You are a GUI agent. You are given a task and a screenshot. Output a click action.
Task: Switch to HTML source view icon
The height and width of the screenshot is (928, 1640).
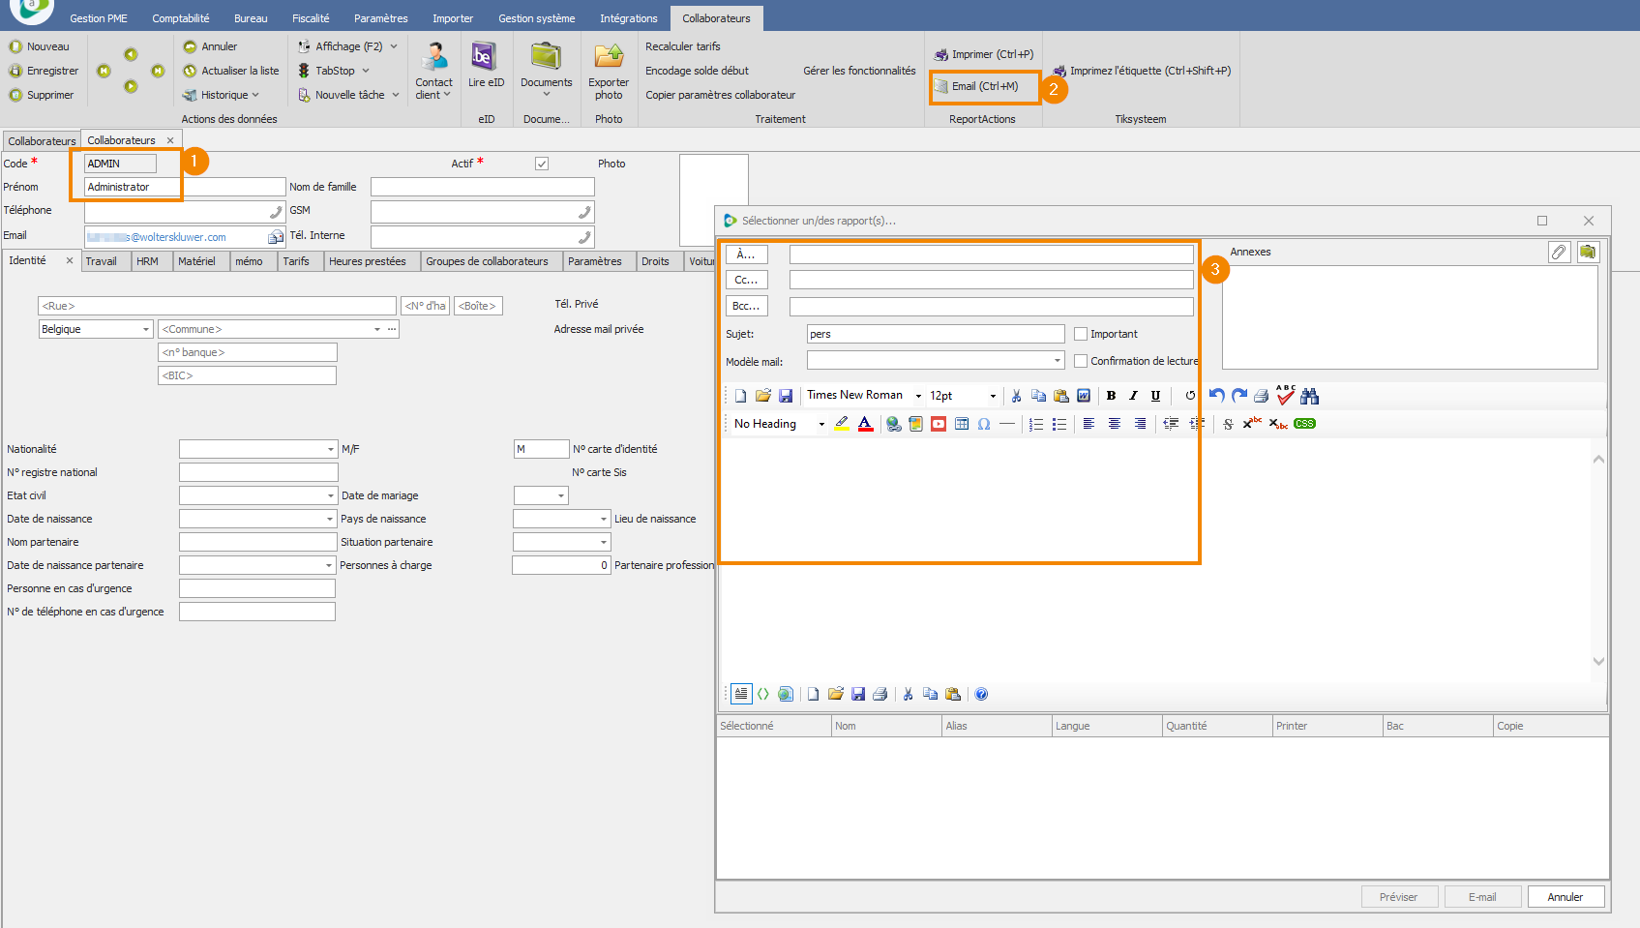763,694
